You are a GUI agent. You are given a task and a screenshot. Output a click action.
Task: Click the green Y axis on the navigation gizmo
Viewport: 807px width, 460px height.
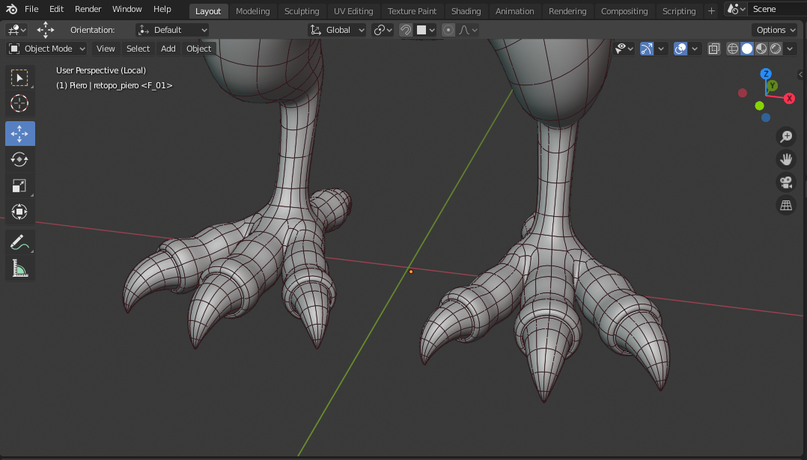tap(771, 85)
